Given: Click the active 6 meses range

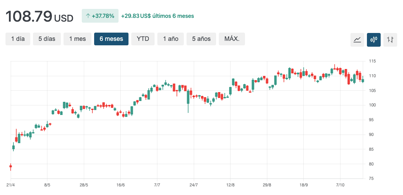Looking at the screenshot, I should coord(111,39).
